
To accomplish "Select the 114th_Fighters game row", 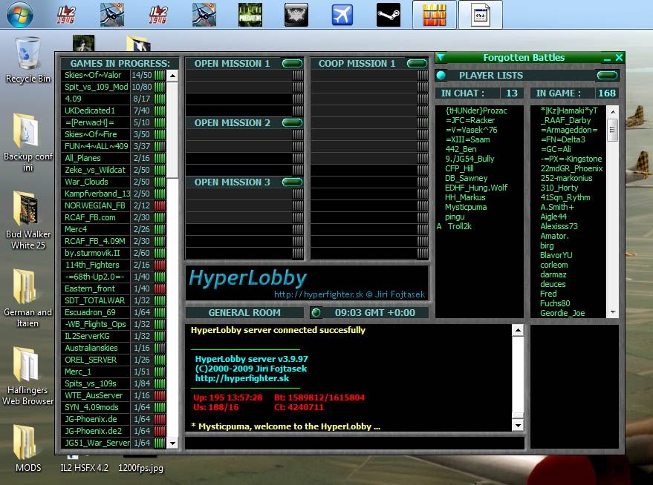I will [113, 265].
